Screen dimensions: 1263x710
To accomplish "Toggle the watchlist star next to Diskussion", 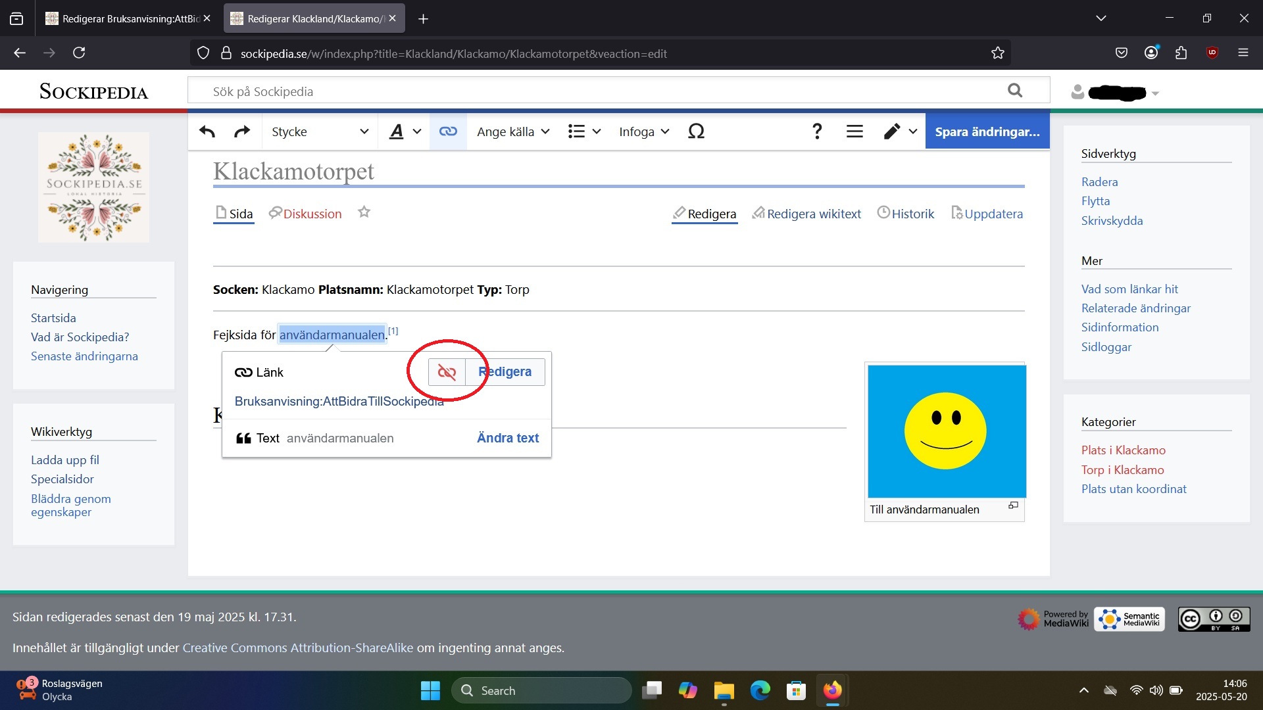I will pyautogui.click(x=364, y=212).
